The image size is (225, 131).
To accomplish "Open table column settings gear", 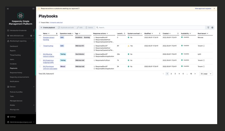I will (x=212, y=27).
